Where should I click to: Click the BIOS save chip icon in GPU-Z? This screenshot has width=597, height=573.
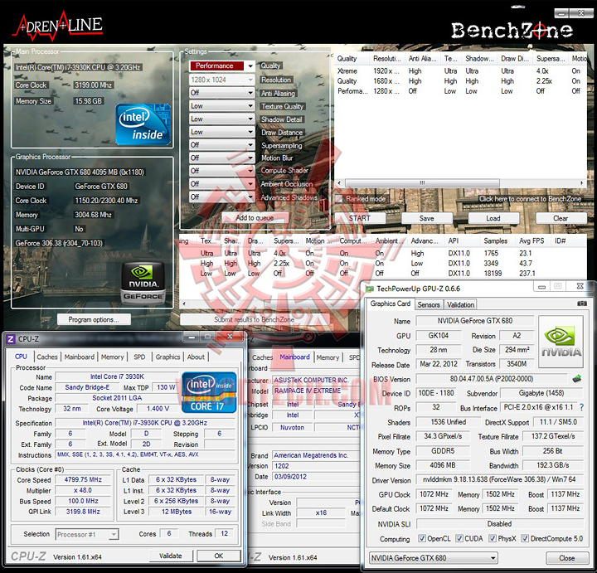pyautogui.click(x=577, y=378)
